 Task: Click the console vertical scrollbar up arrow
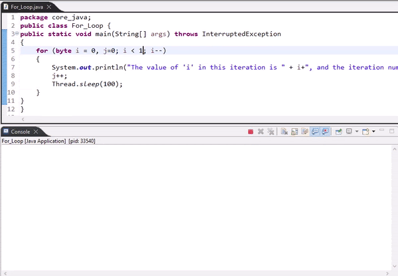point(395,149)
